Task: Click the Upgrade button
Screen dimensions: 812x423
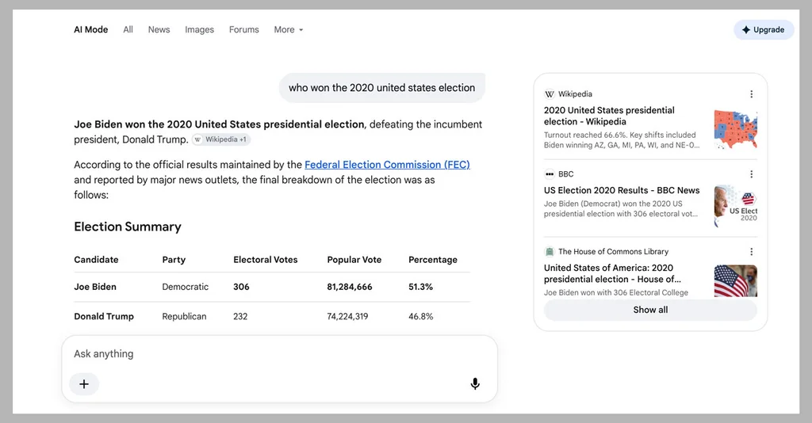Action: 764,30
